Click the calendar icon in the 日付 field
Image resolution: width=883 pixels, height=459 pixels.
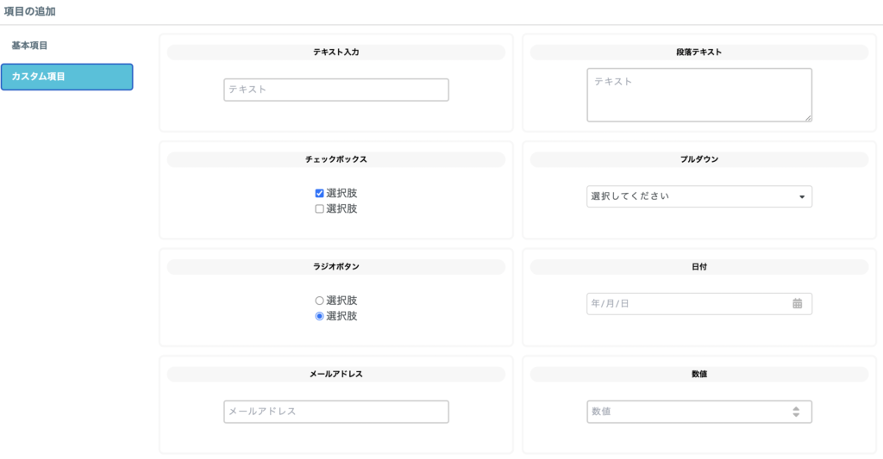797,304
